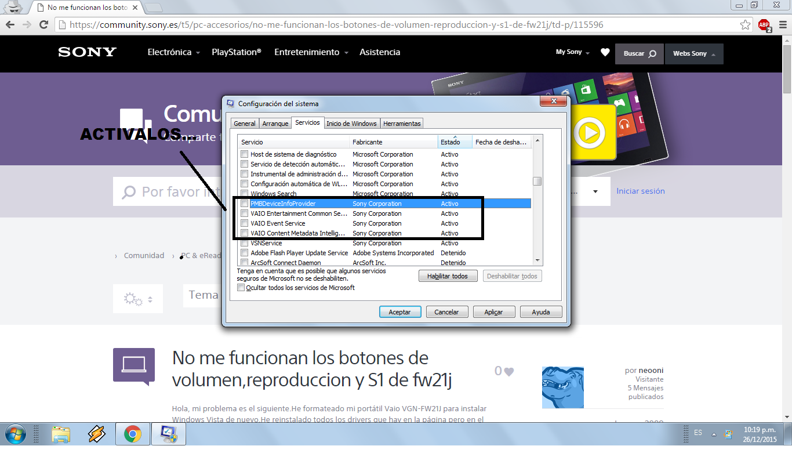The height and width of the screenshot is (464, 792).
Task: Click the services list scrollbar thumb
Action: [x=537, y=181]
